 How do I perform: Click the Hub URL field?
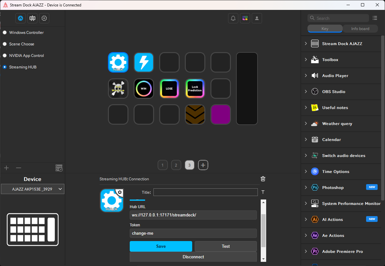pos(193,215)
